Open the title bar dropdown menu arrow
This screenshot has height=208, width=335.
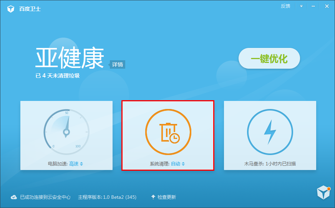pos(301,6)
